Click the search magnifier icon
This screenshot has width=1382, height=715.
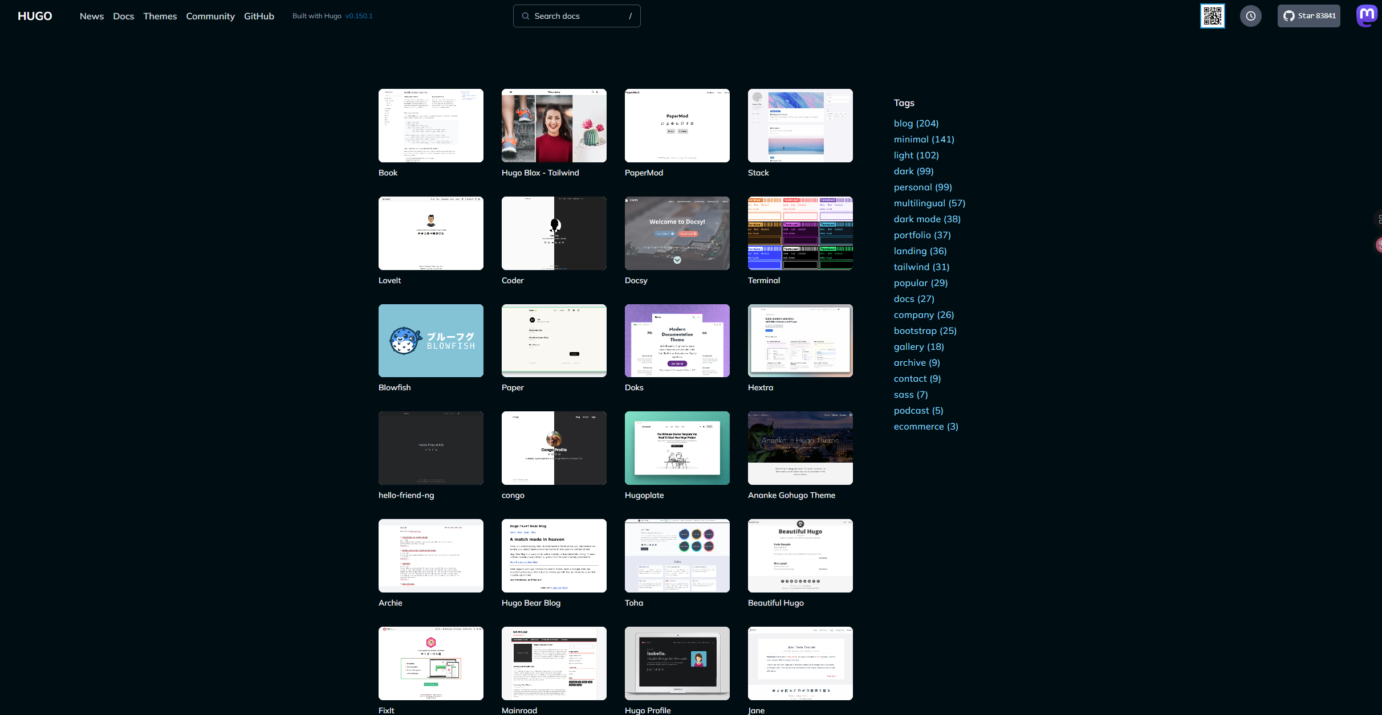pyautogui.click(x=526, y=16)
